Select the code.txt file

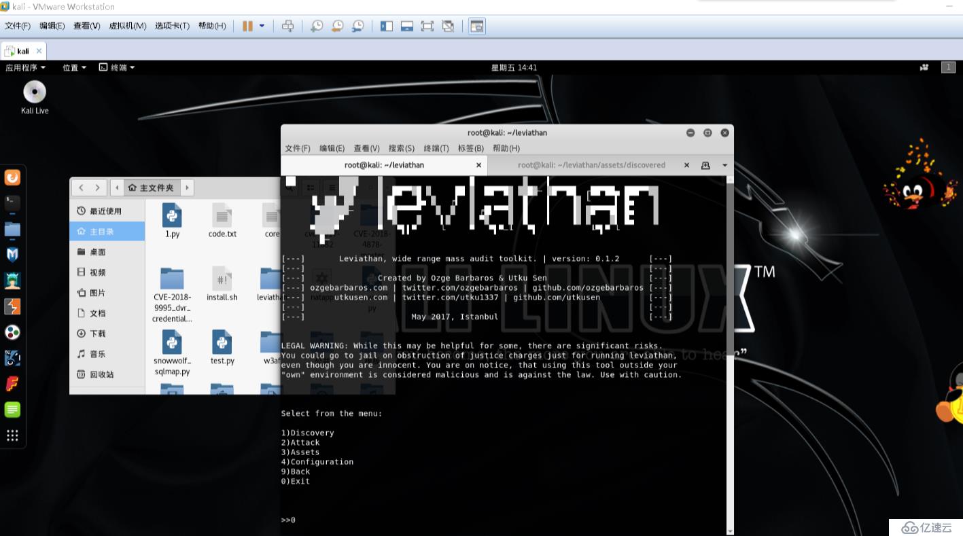[x=222, y=220]
